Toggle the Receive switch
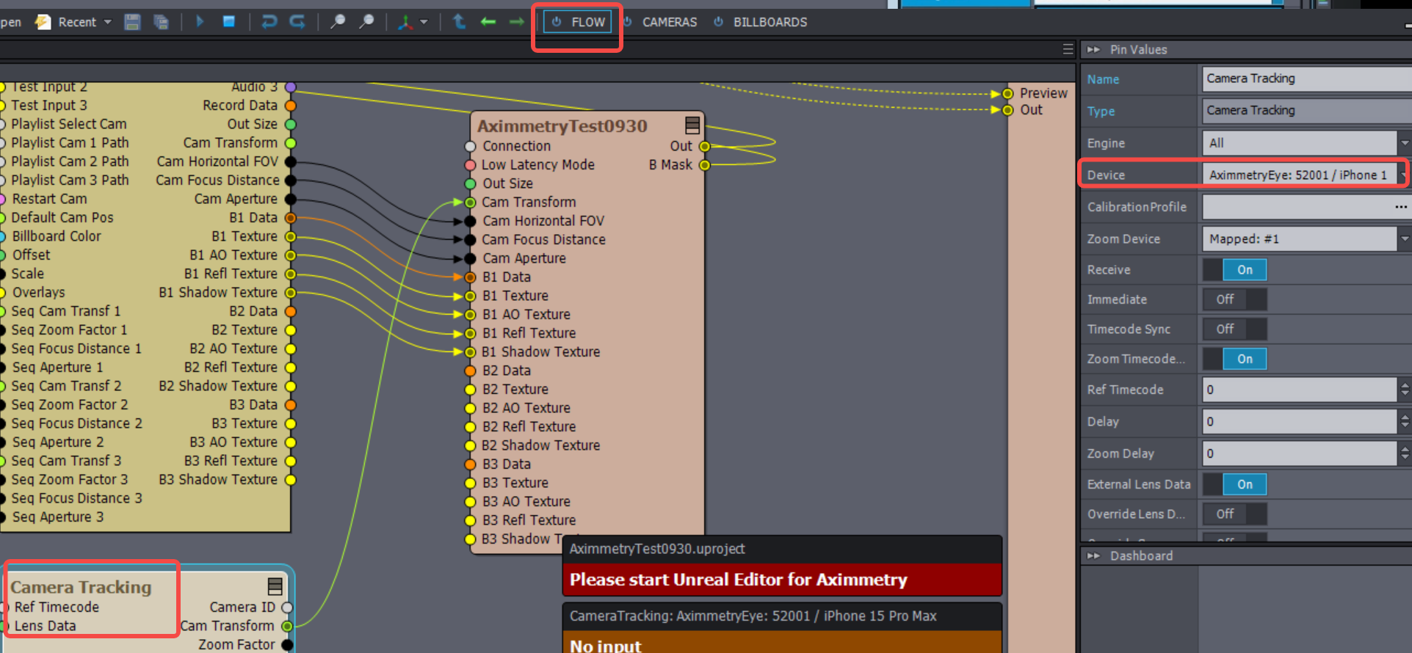 (x=1235, y=270)
